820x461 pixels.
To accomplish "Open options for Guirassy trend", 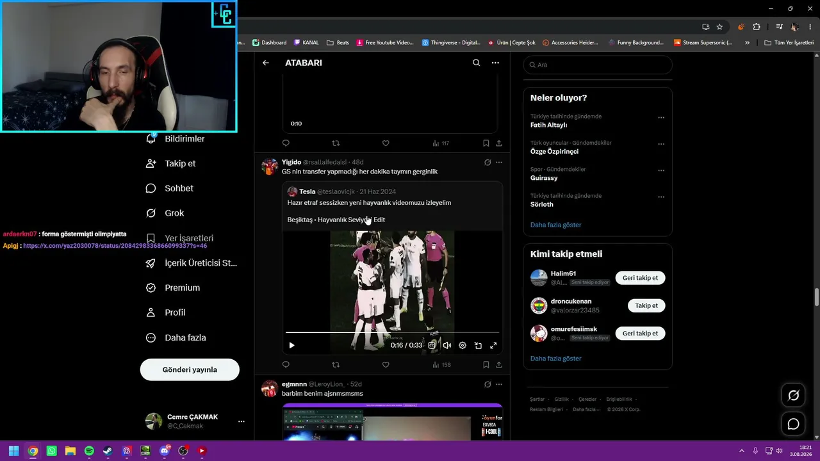I will pyautogui.click(x=661, y=170).
